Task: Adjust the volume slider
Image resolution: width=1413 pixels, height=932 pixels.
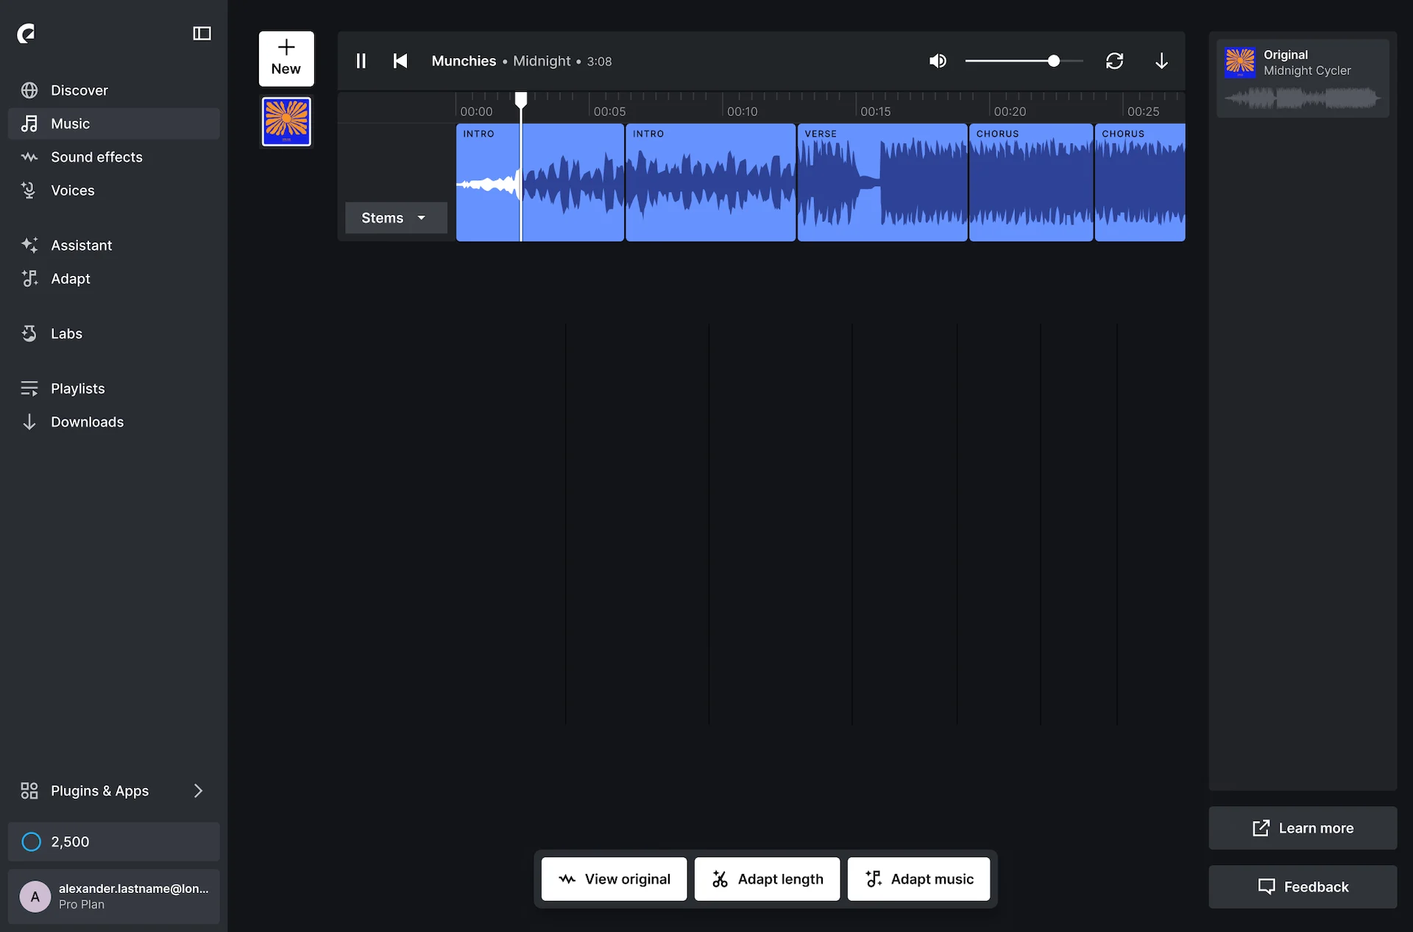Action: coord(1052,61)
